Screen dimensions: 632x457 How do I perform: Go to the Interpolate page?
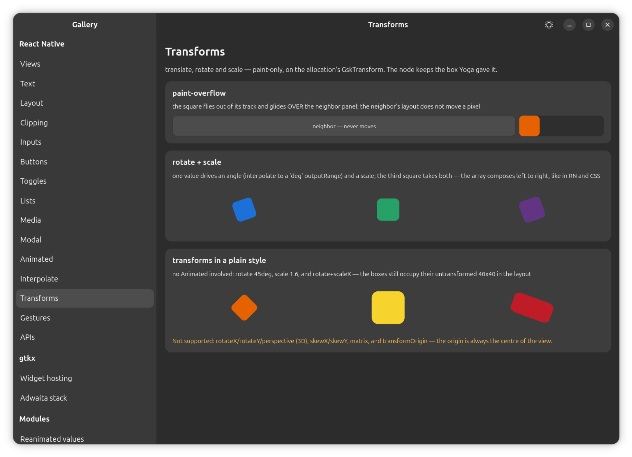coord(85,279)
